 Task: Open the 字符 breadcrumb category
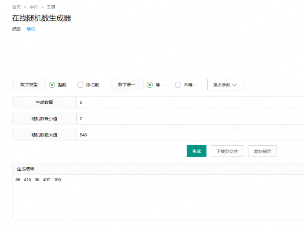coord(33,7)
